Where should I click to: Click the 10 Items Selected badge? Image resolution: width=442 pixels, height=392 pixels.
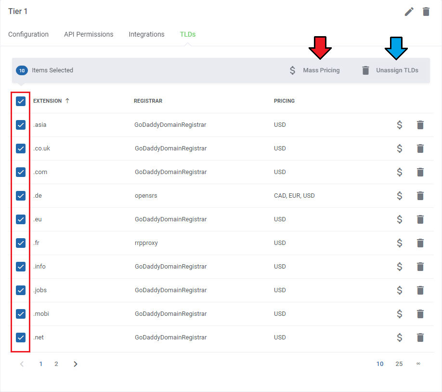click(x=22, y=70)
